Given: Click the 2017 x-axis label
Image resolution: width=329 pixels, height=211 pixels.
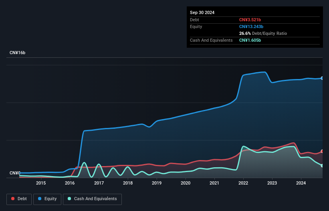Looking at the screenshot, I should [99, 183].
